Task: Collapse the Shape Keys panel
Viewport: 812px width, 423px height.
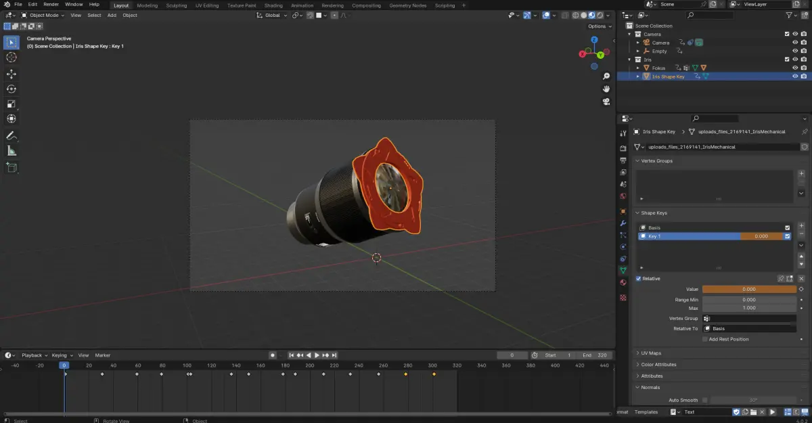Action: pyautogui.click(x=654, y=213)
